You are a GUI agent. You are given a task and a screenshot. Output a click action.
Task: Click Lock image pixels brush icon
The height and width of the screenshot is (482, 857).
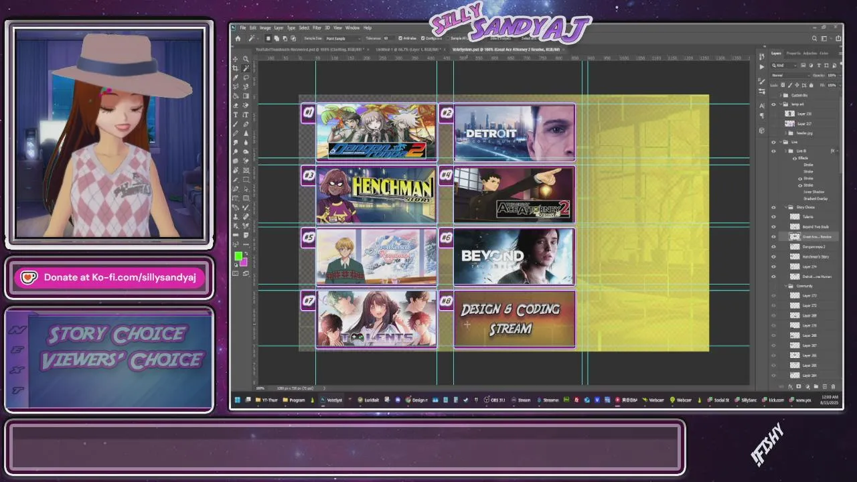coord(790,85)
